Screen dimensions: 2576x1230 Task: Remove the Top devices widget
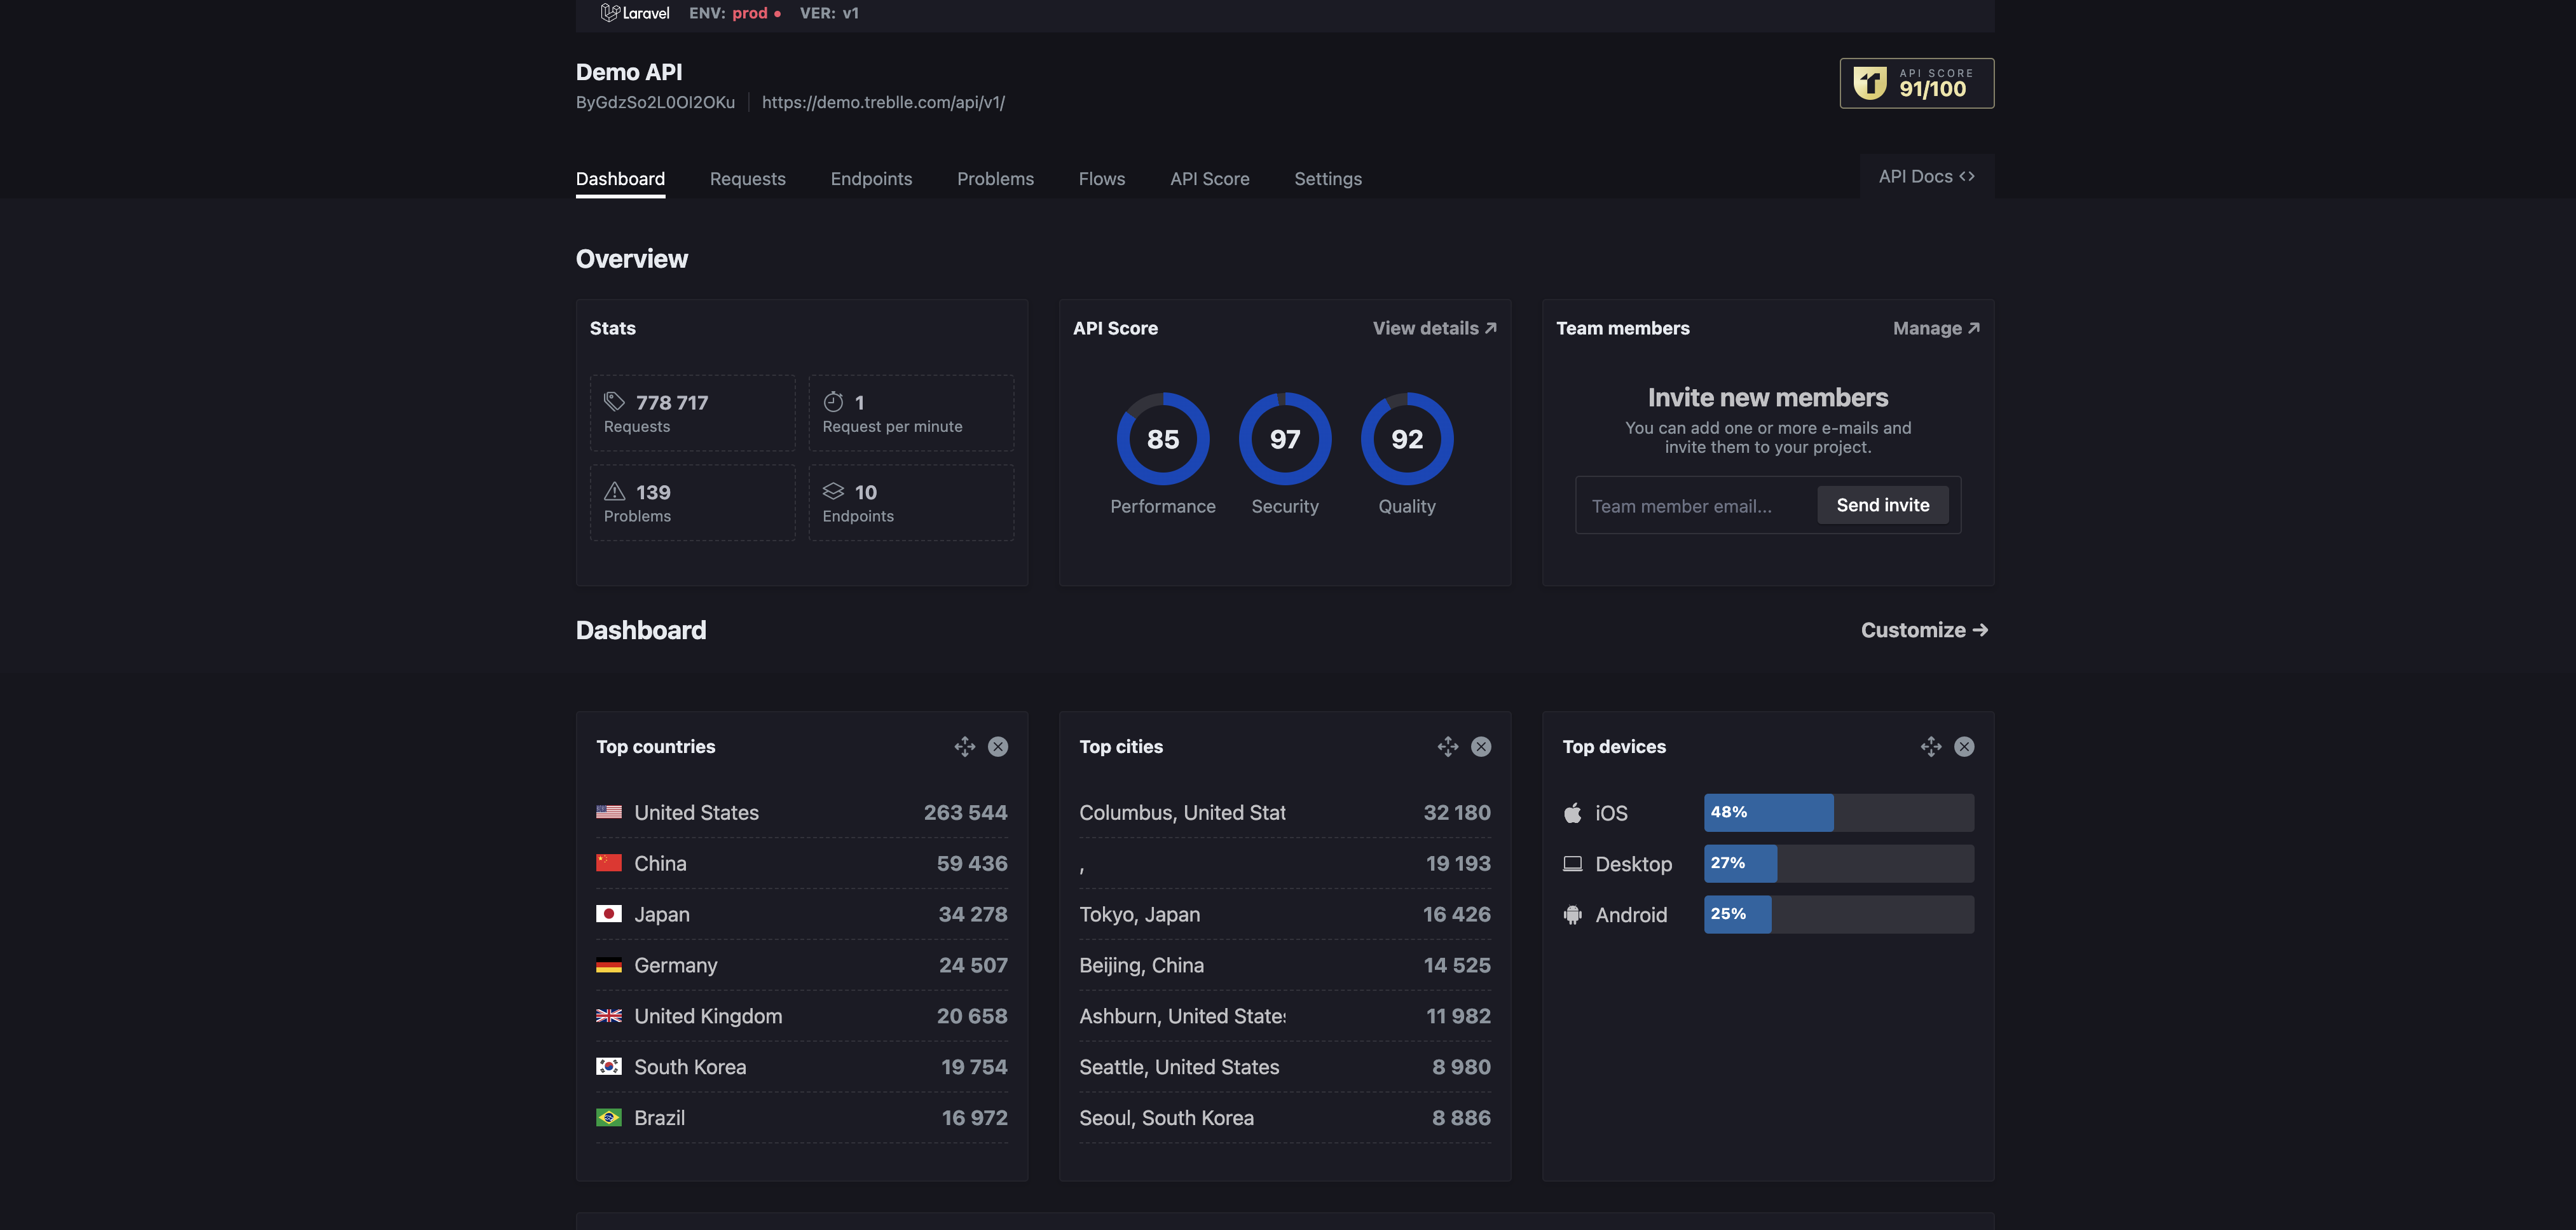click(1963, 746)
